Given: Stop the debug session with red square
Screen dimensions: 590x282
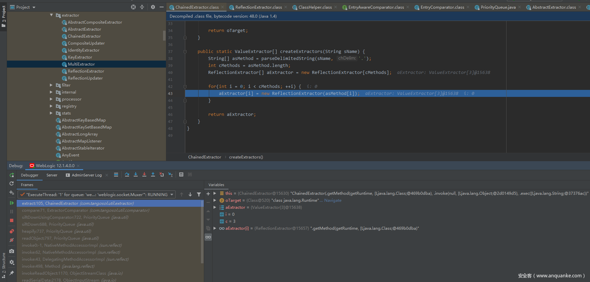Looking at the screenshot, I should [12, 220].
